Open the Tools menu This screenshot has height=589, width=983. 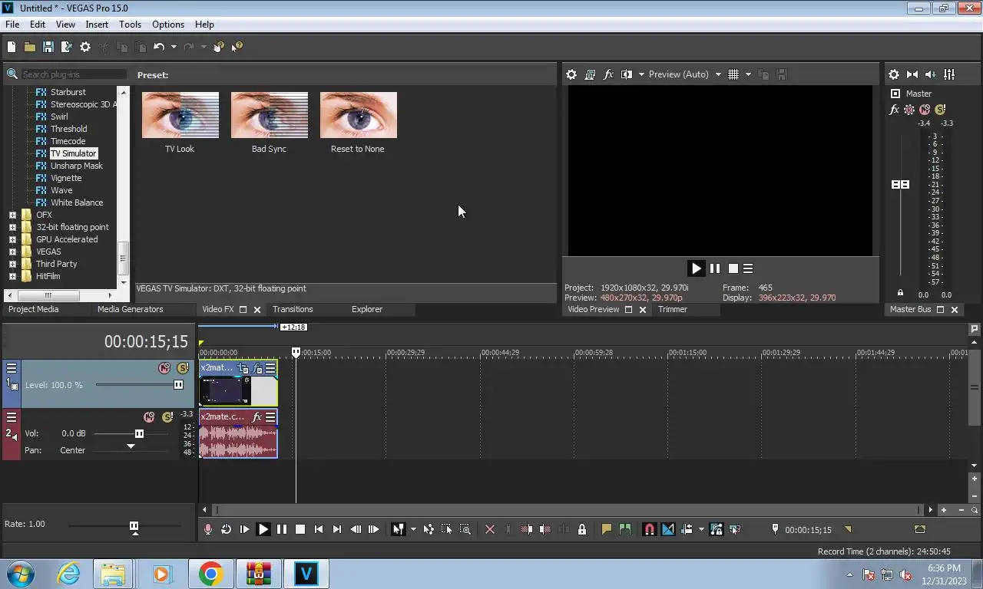(130, 25)
